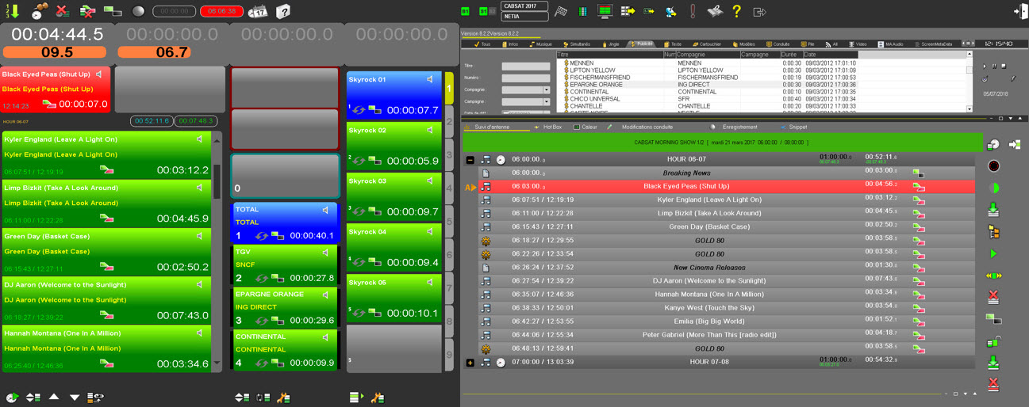Click the green monitor screen icon
The height and width of the screenshot is (407, 1029).
[605, 11]
